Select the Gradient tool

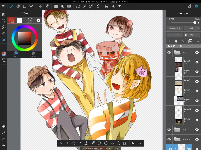pos(69,6)
